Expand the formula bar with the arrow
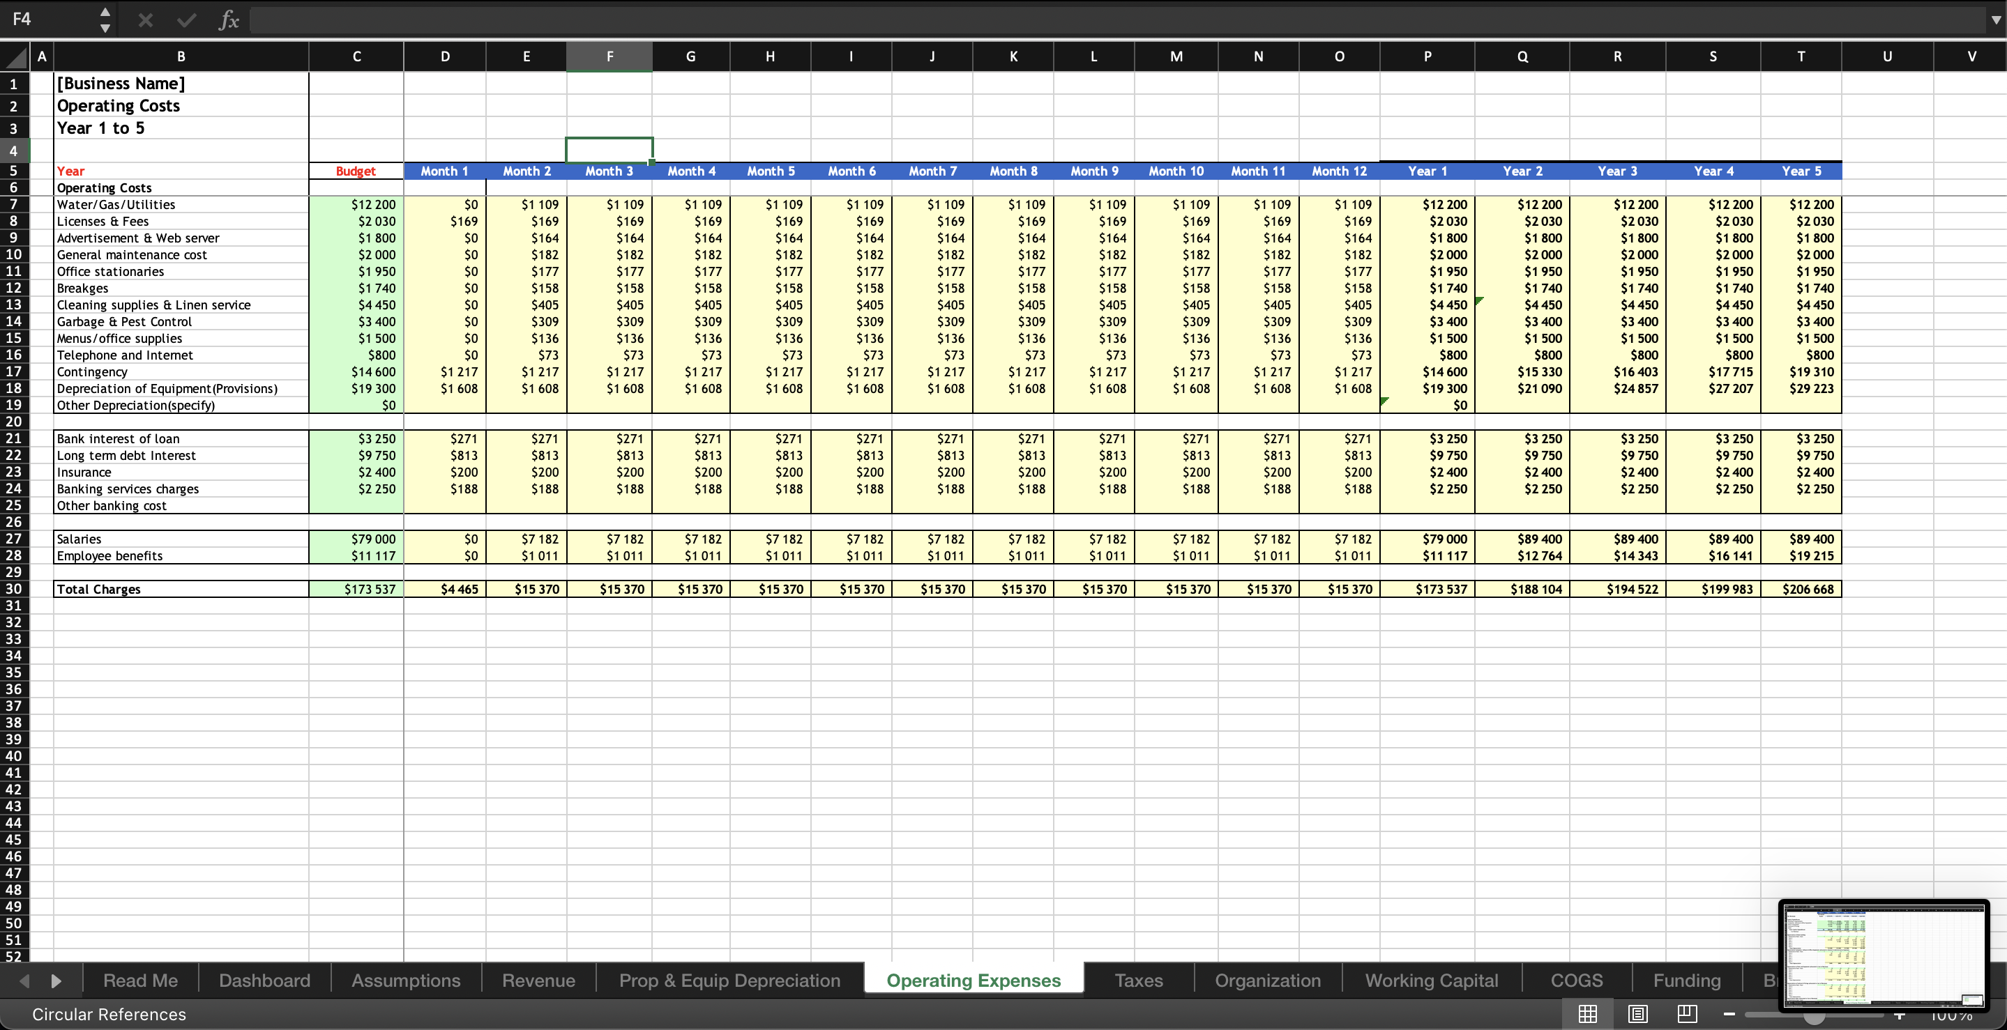This screenshot has width=2007, height=1030. point(1995,20)
